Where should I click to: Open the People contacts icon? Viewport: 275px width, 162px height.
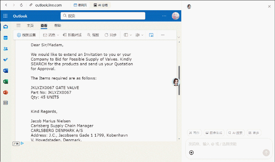pos(5,49)
